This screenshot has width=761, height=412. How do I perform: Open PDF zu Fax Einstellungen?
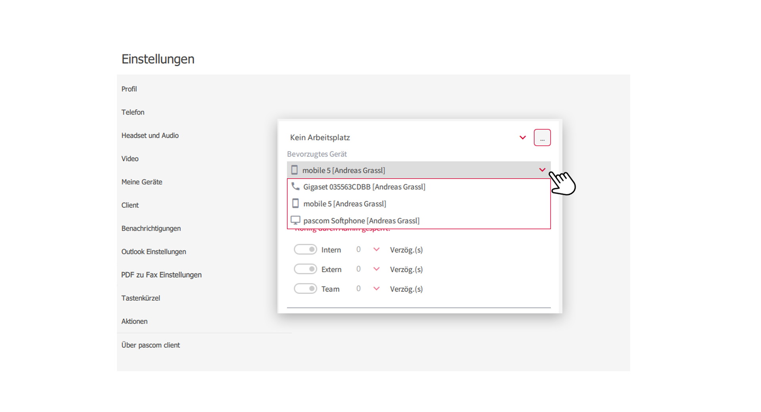[161, 275]
